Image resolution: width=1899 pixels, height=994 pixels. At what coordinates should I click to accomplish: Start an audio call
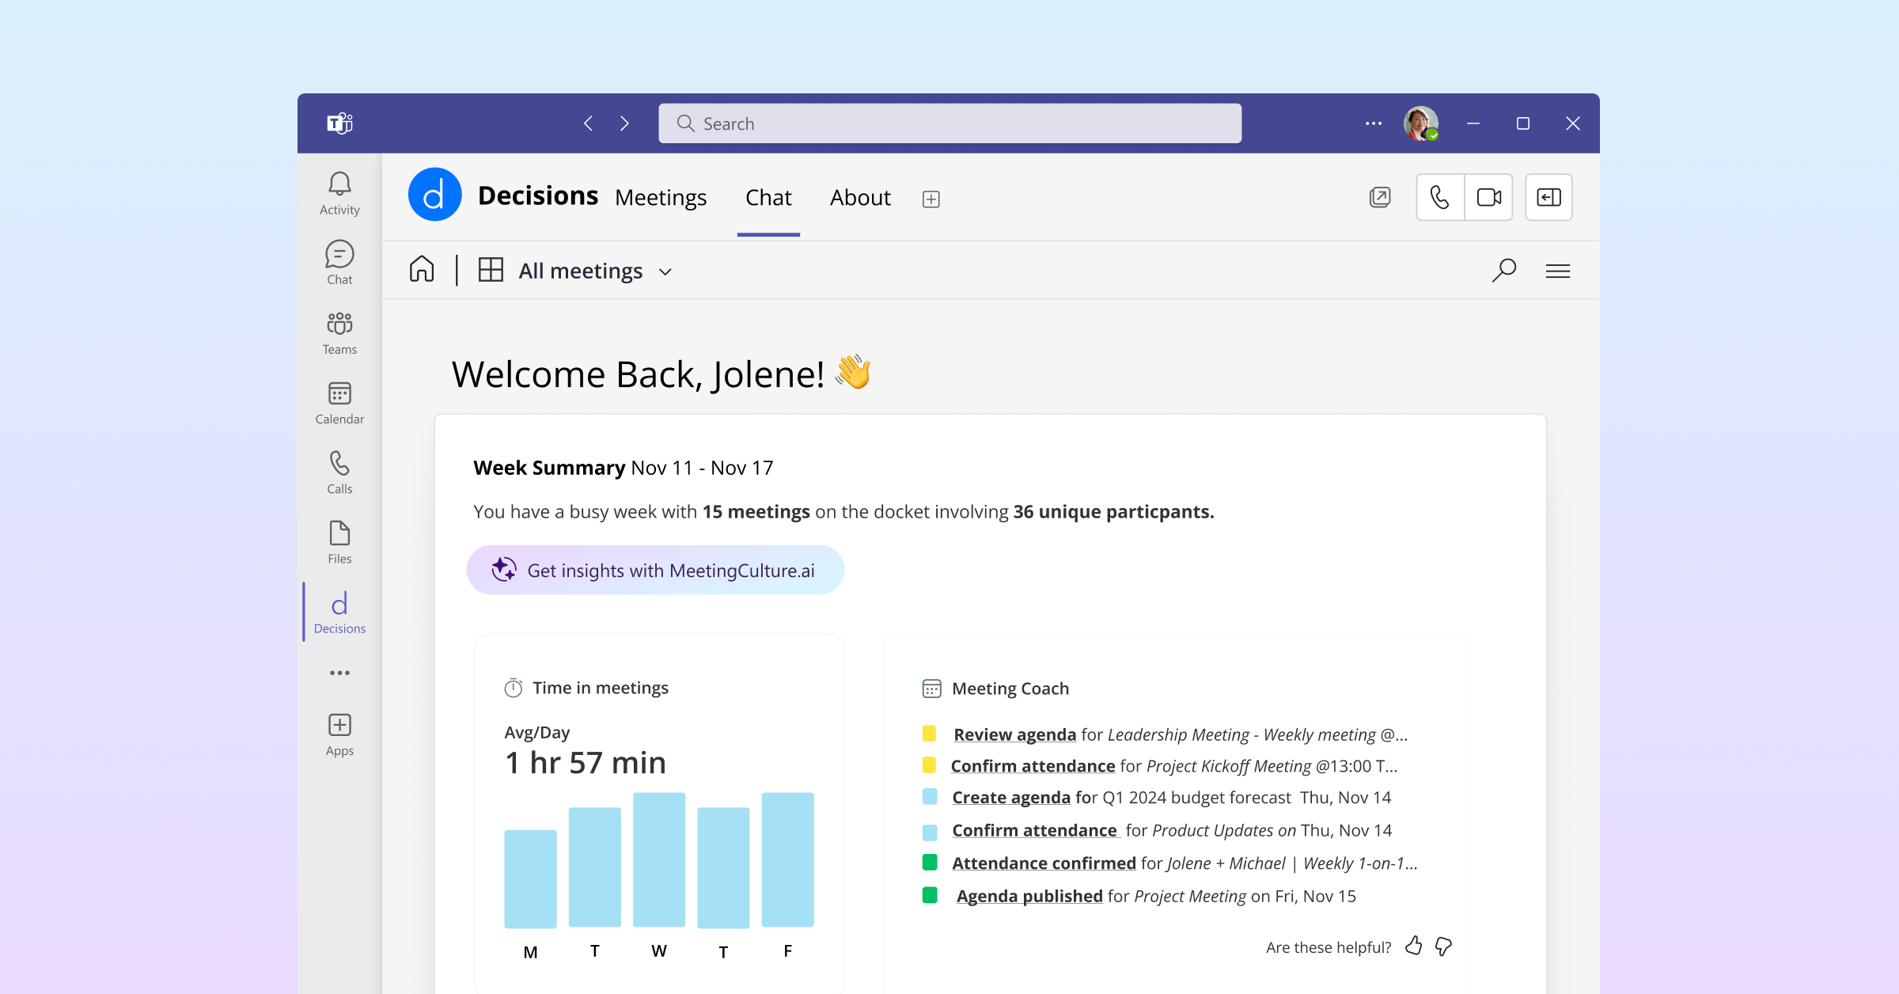tap(1440, 197)
